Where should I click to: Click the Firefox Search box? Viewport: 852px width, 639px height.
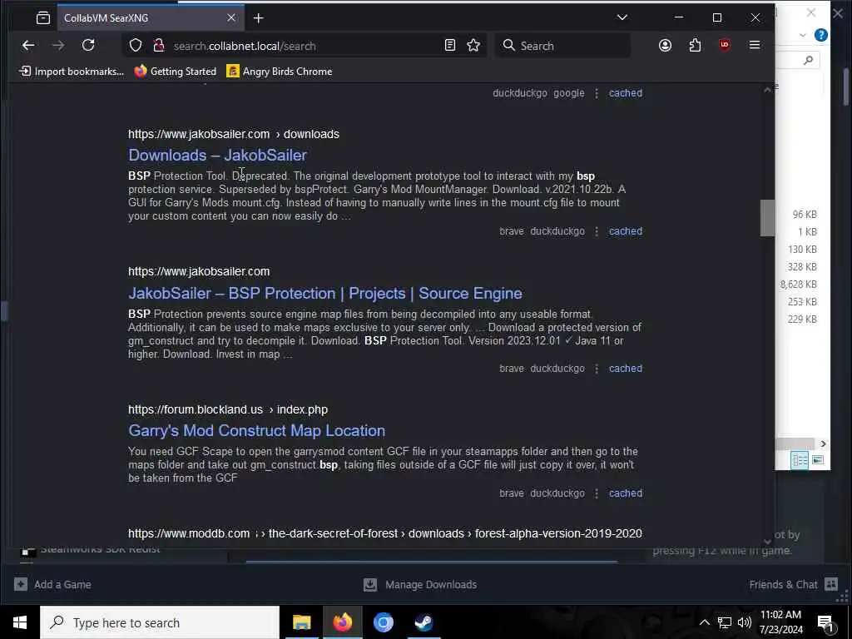(x=562, y=46)
